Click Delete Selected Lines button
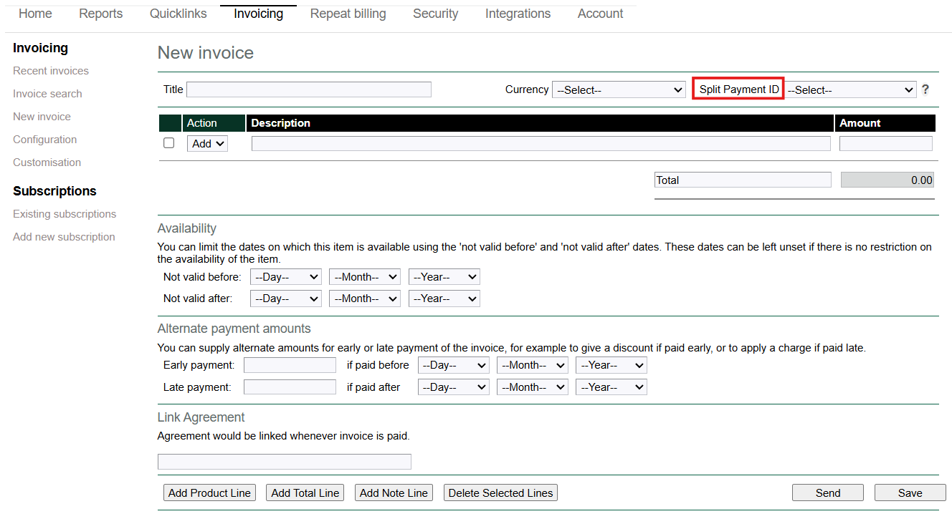The width and height of the screenshot is (952, 524). click(x=500, y=493)
